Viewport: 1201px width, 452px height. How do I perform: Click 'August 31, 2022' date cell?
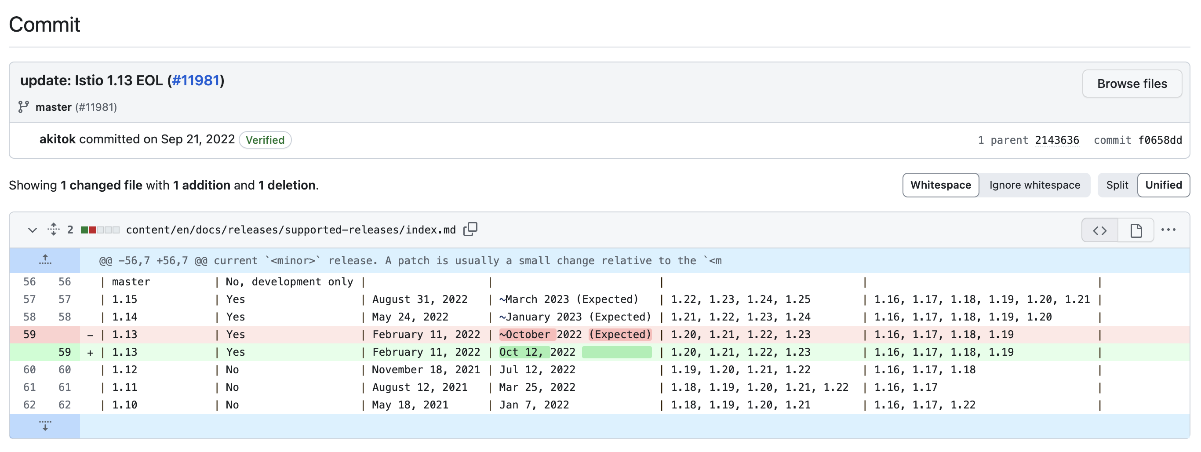click(x=420, y=299)
